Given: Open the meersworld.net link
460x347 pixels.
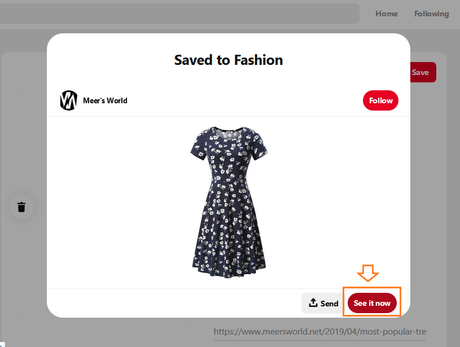Looking at the screenshot, I should 320,331.
